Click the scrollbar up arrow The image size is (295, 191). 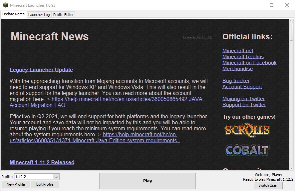pyautogui.click(x=291, y=20)
